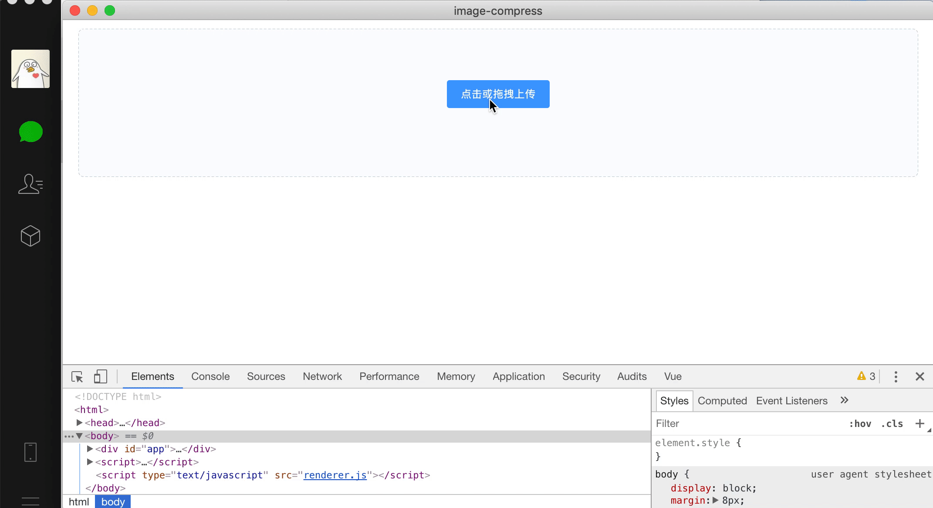
Task: Open the cube mini-program icon
Action: [x=30, y=236]
